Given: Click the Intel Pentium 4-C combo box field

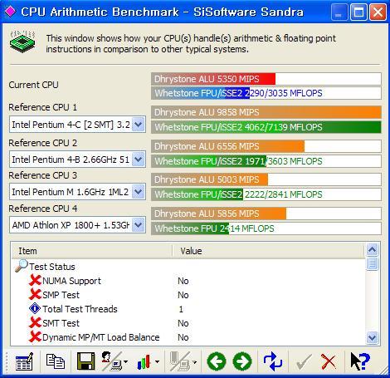Looking at the screenshot, I should 77,125.
